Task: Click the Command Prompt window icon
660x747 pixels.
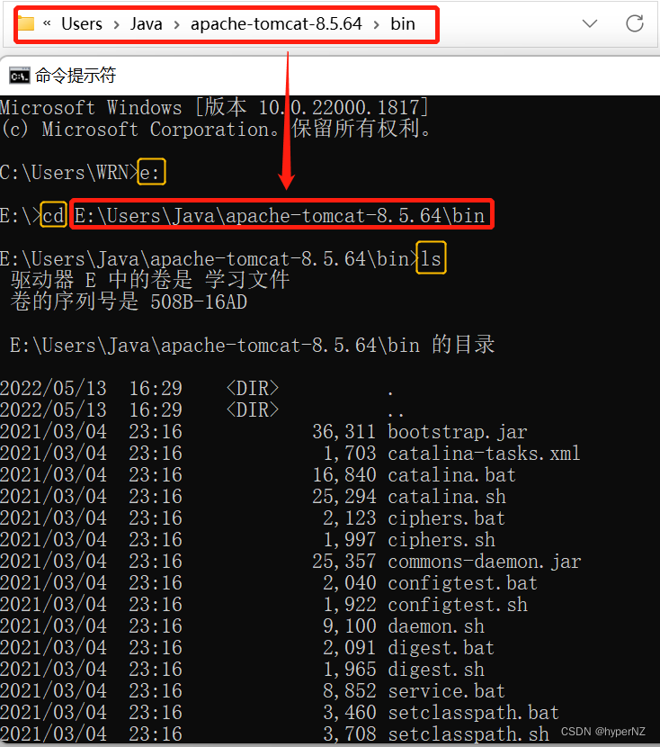Action: 20,76
